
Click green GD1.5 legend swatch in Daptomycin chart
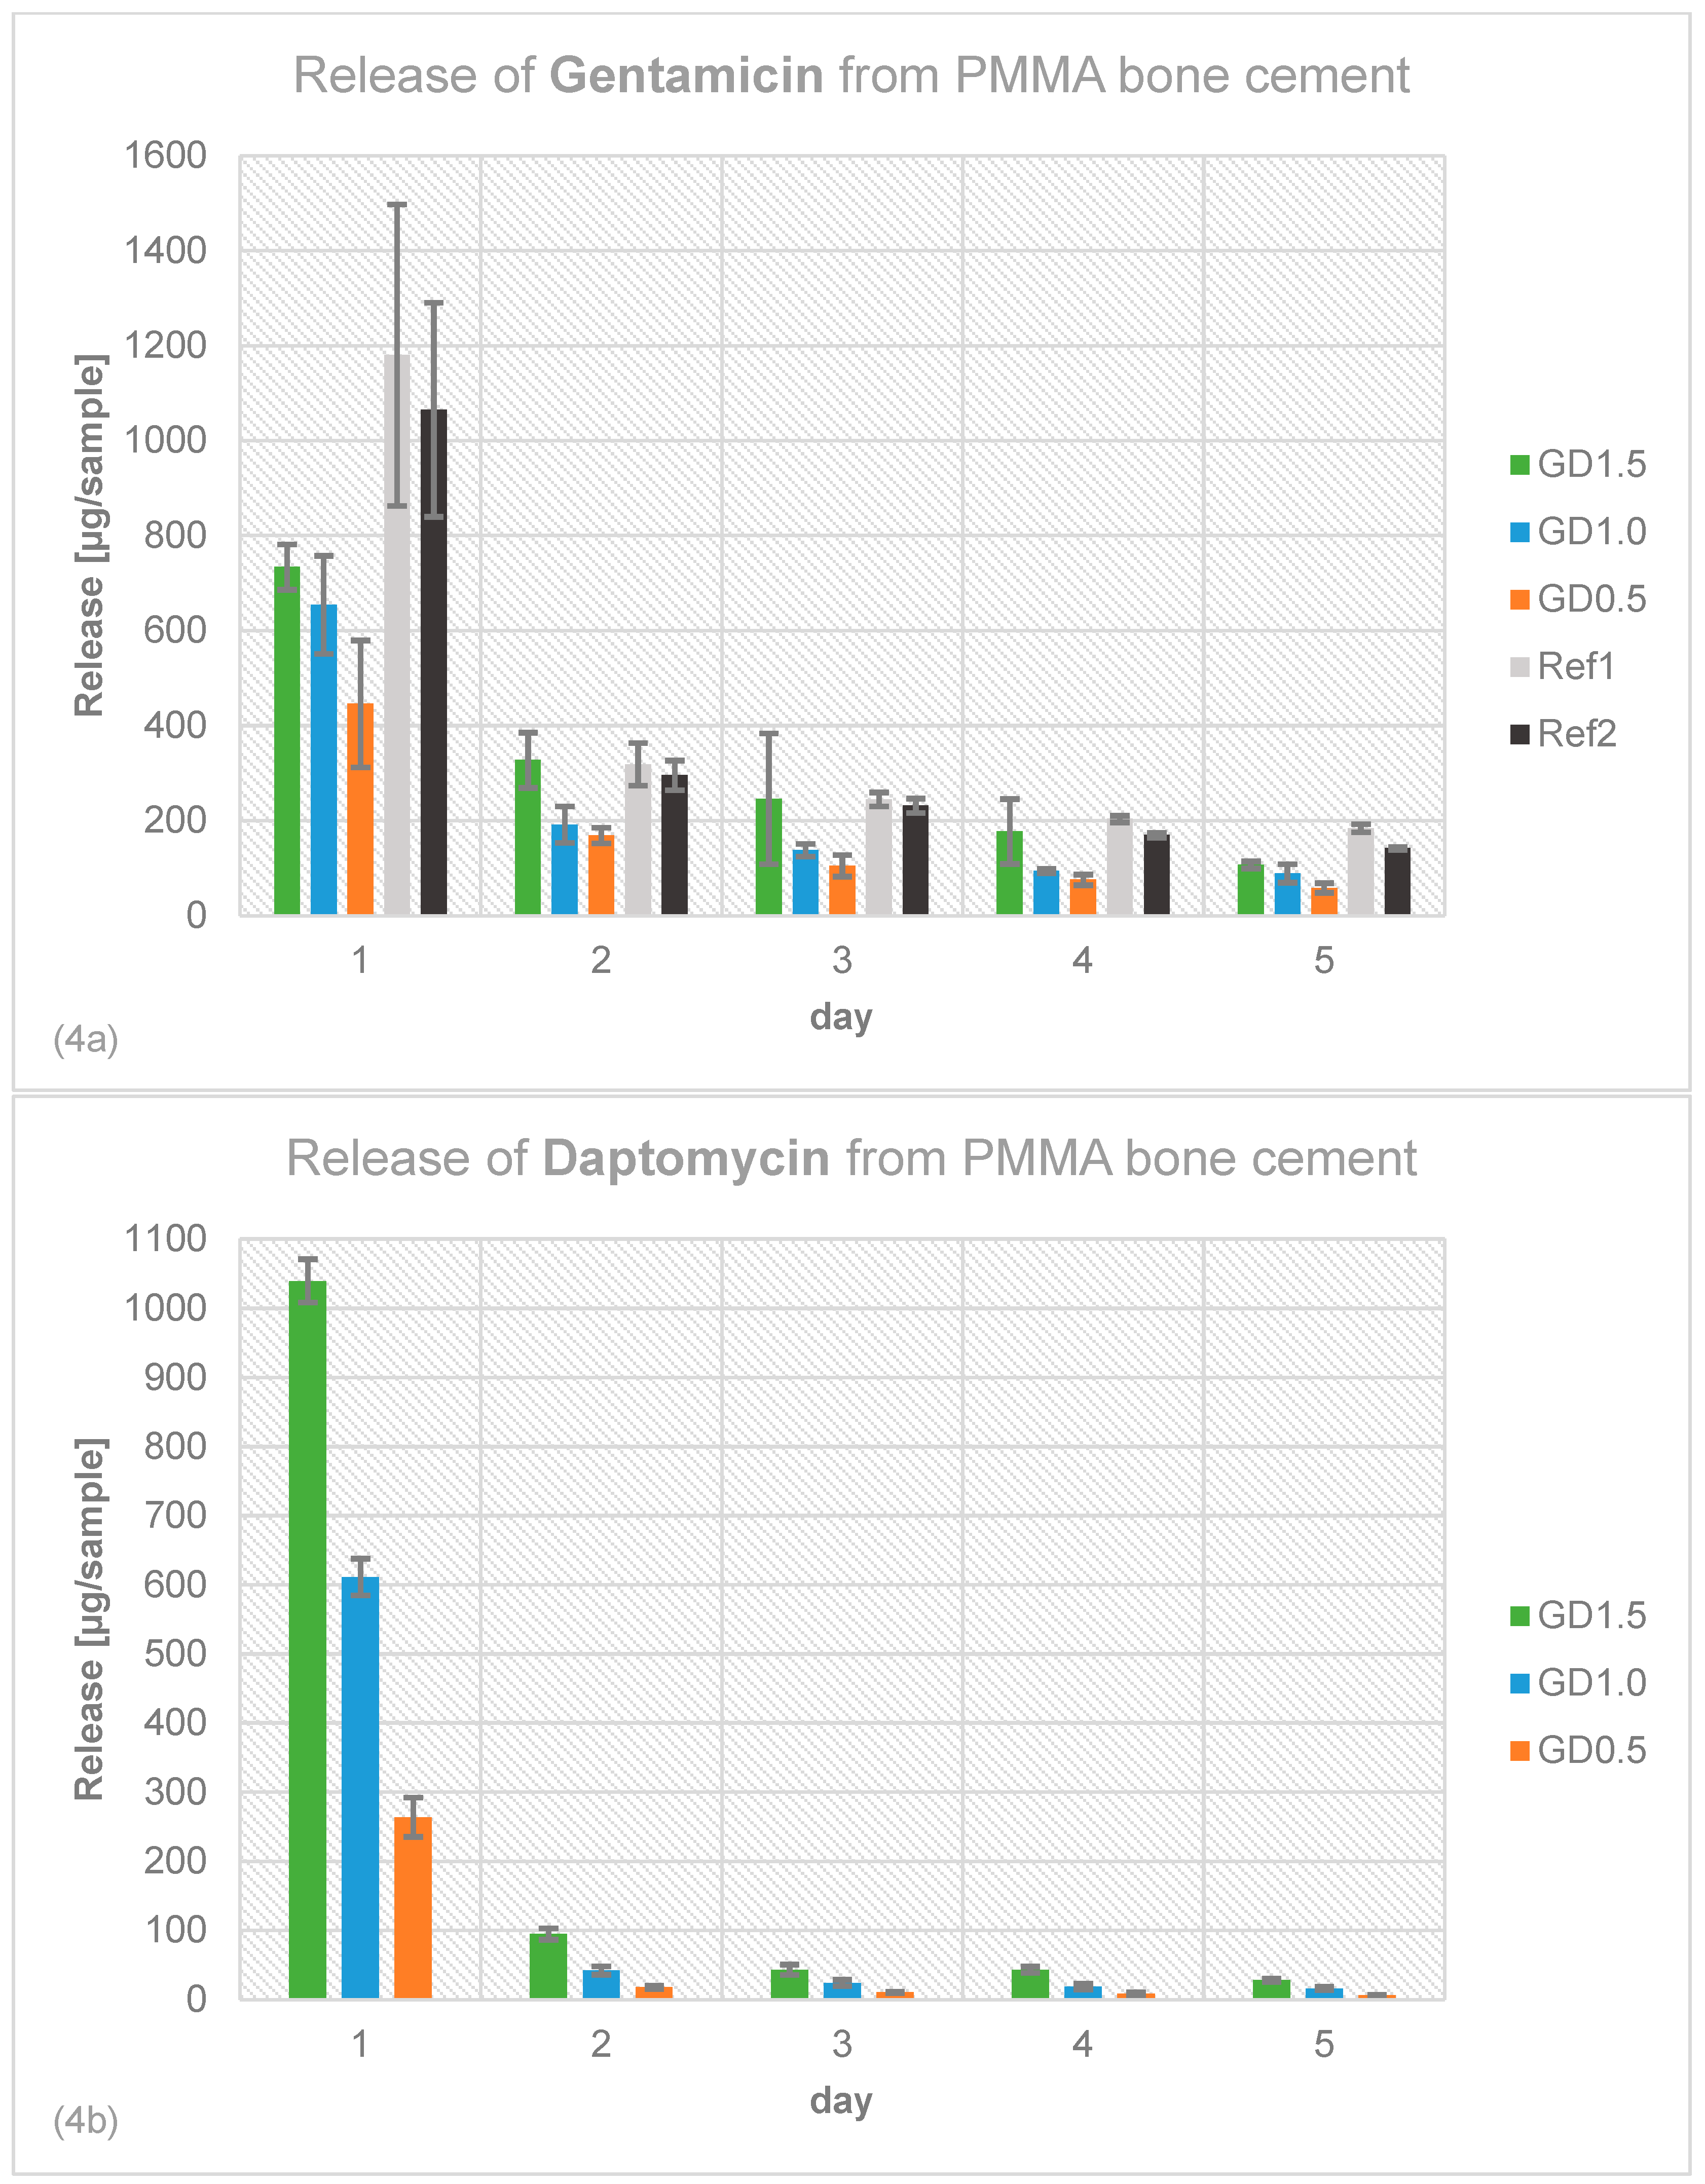1519,1615
